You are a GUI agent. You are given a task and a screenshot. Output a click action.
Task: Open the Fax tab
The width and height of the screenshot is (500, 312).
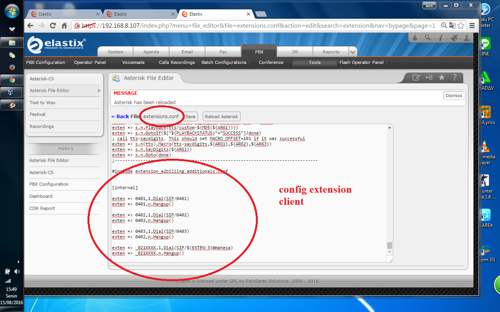coord(223,52)
